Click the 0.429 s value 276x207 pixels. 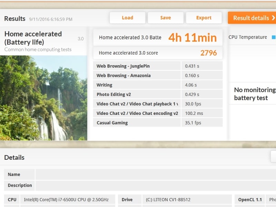(192, 95)
